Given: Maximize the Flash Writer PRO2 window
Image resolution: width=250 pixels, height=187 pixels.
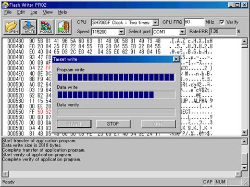Looking at the screenshot, I should point(238,5).
